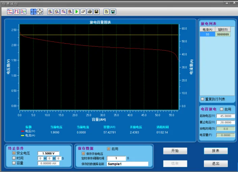Click the database name field Sample1
238x172 pixels.
(128, 164)
